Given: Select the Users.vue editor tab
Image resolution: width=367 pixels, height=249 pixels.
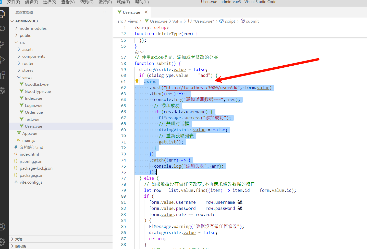Looking at the screenshot, I should (131, 12).
